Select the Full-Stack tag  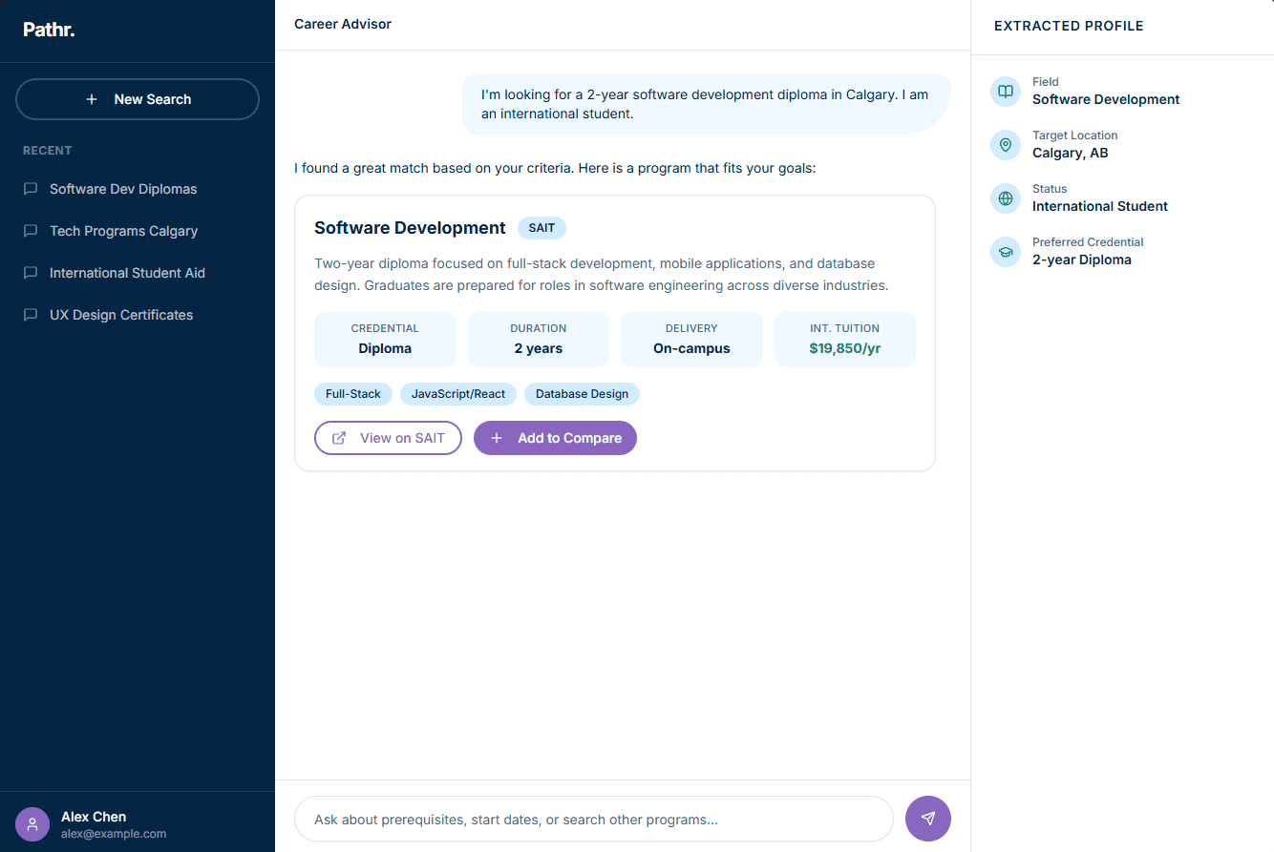point(353,394)
